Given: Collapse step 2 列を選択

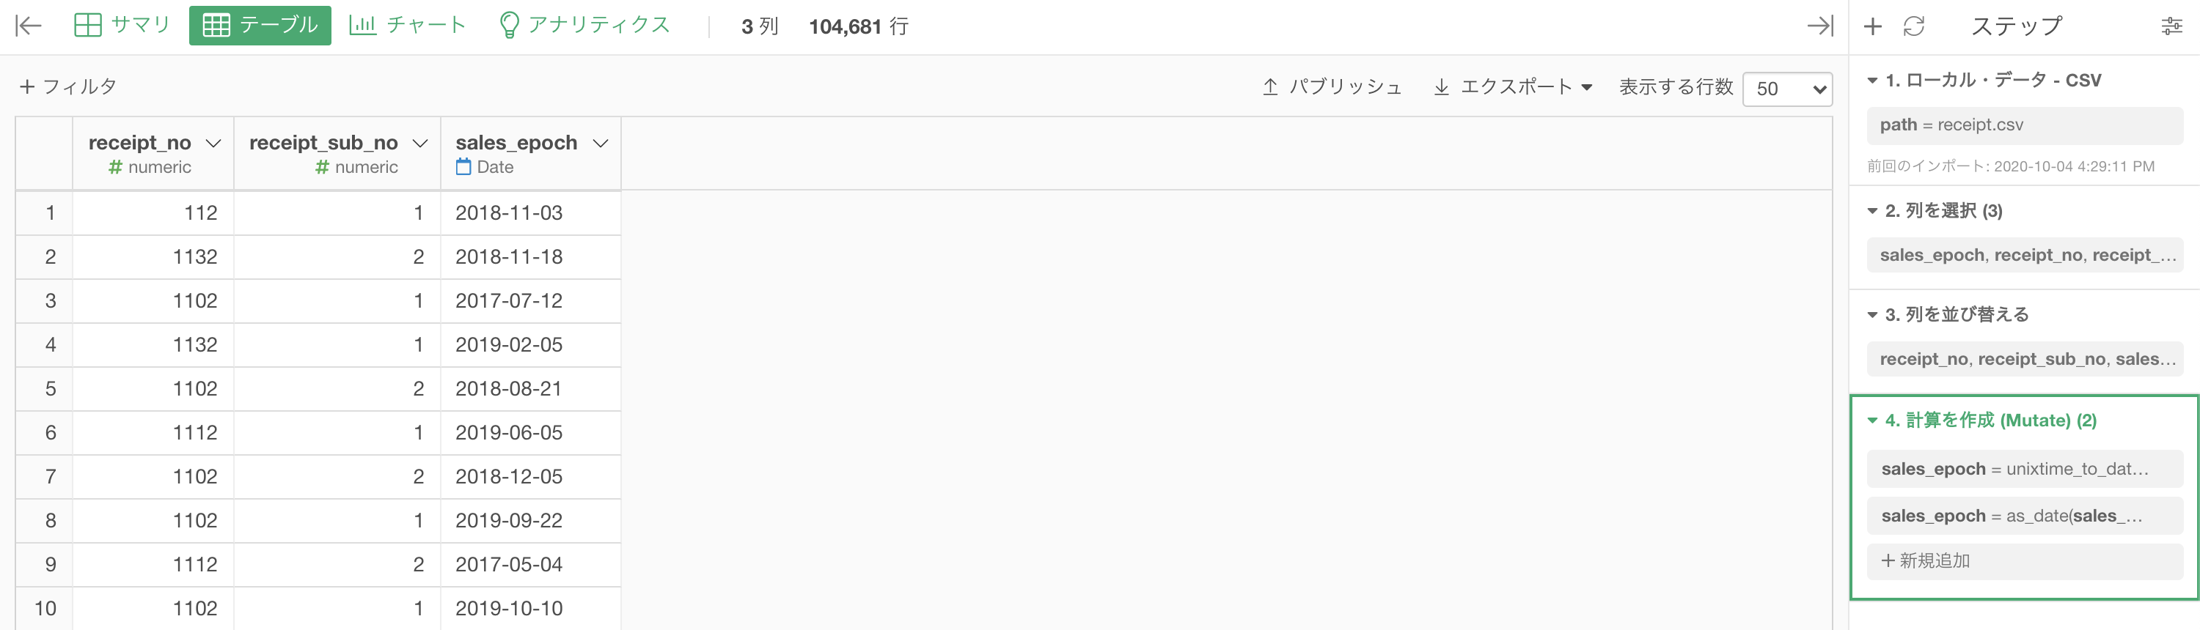Looking at the screenshot, I should point(1872,211).
